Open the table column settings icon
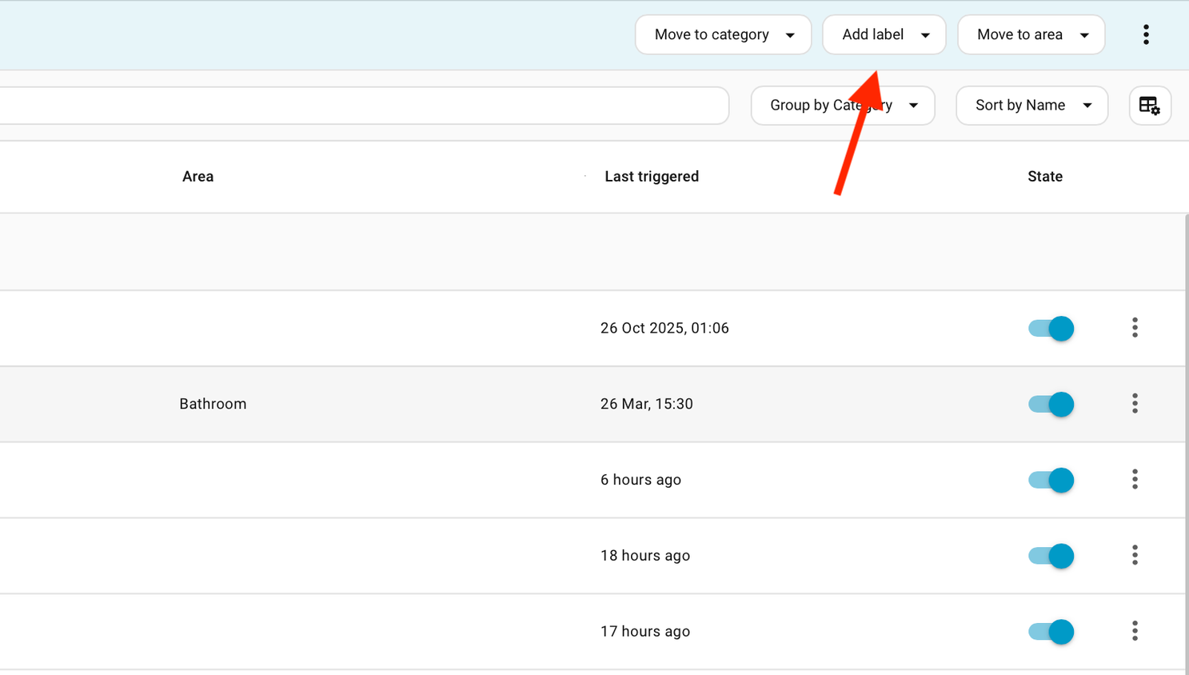The image size is (1189, 675). pos(1150,106)
